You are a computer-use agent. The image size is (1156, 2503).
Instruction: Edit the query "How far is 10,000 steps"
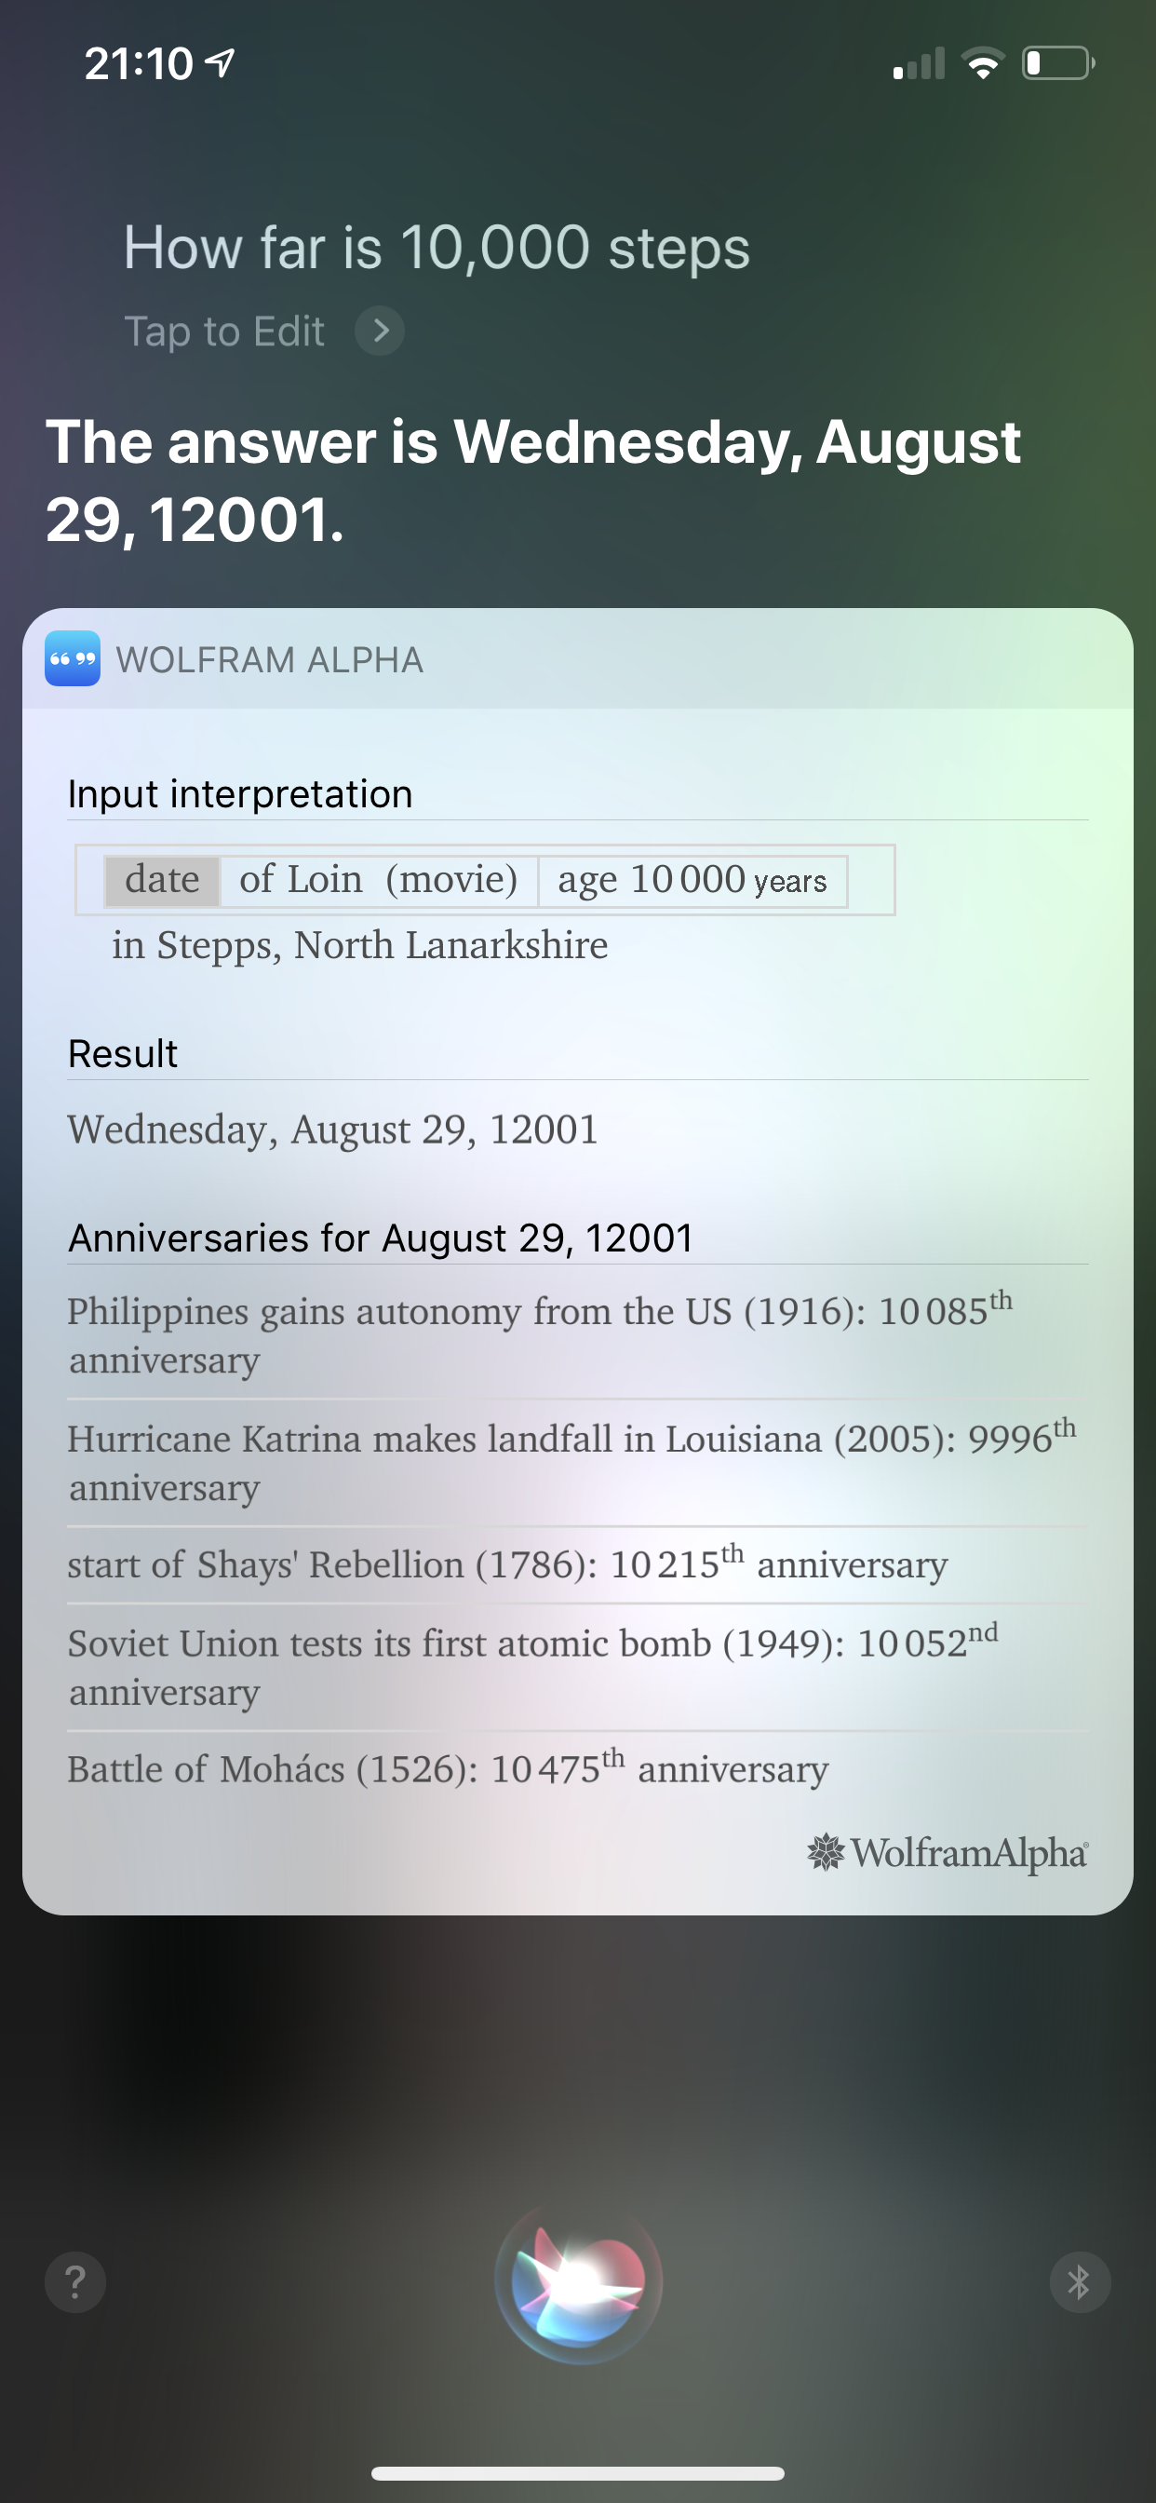pyautogui.click(x=437, y=248)
